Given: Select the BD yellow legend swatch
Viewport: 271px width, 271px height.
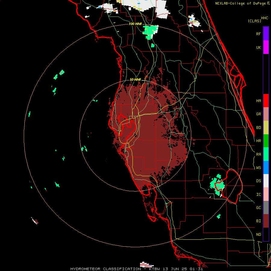Looking at the screenshot, I should 266,127.
